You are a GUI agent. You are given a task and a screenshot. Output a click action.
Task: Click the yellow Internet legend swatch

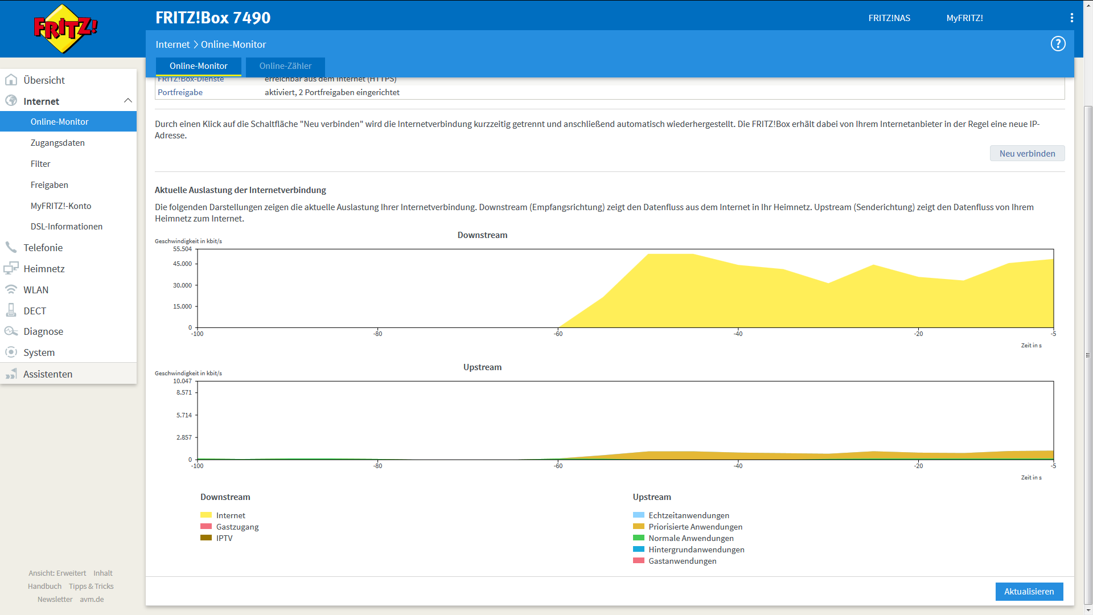pyautogui.click(x=206, y=515)
